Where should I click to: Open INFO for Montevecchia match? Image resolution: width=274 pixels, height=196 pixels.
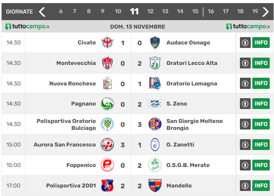pos(261,63)
